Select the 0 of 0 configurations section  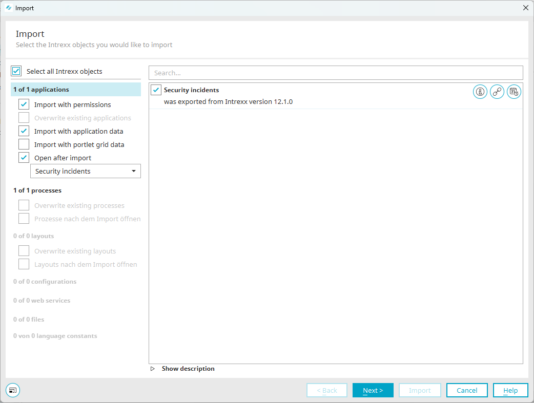[x=45, y=282]
